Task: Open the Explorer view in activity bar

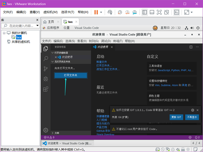Action: pos(45,49)
